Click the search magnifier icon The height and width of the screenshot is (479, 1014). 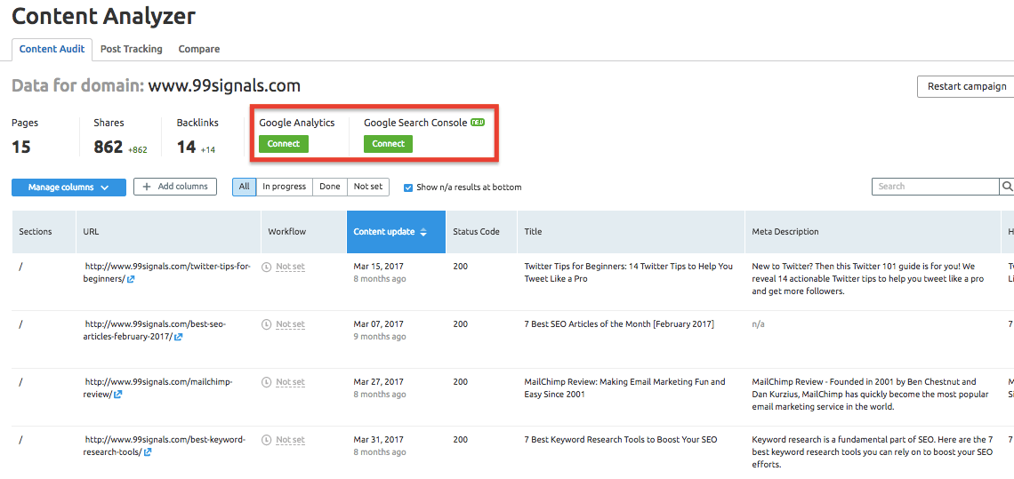[x=1007, y=187]
